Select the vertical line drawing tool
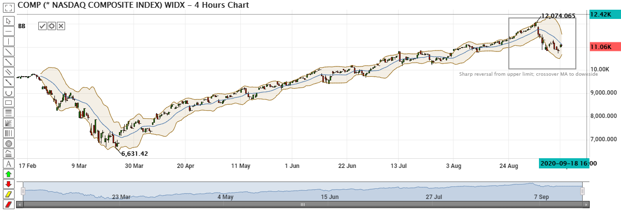 [8, 41]
